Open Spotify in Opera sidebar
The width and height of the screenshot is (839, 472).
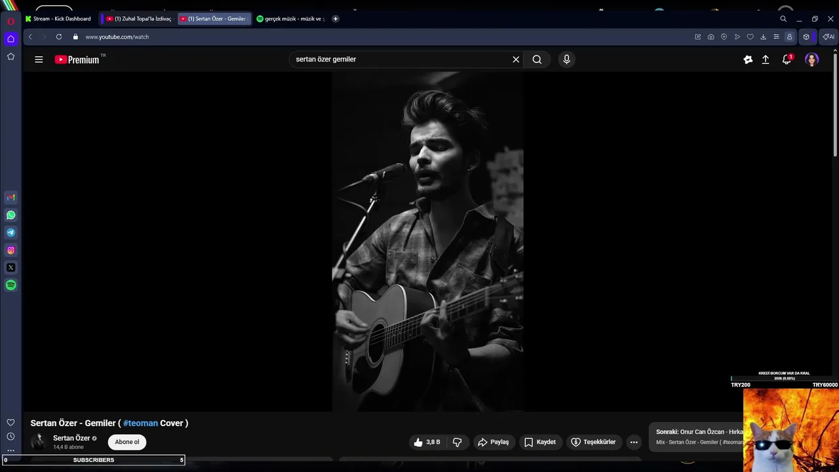coord(10,285)
